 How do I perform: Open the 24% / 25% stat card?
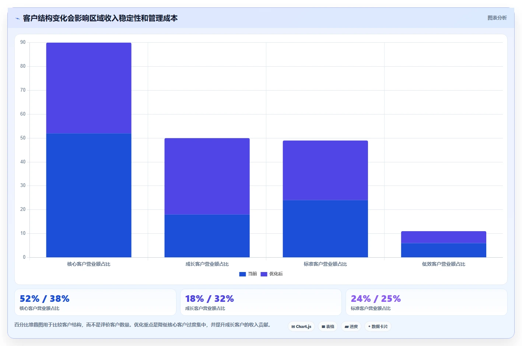pyautogui.click(x=427, y=302)
